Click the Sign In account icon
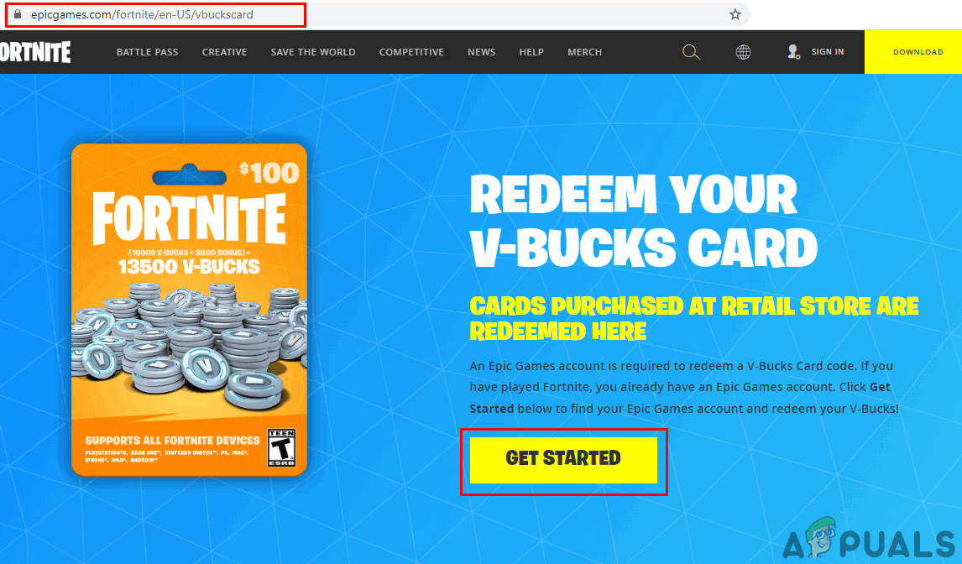Image resolution: width=962 pixels, height=564 pixels. pyautogui.click(x=792, y=51)
